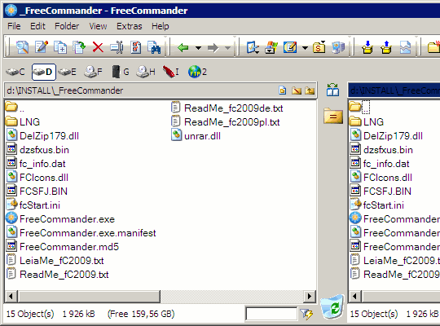The image size is (440, 326).
Task: Select FreeCommander.exe in left panel
Action: (x=60, y=218)
